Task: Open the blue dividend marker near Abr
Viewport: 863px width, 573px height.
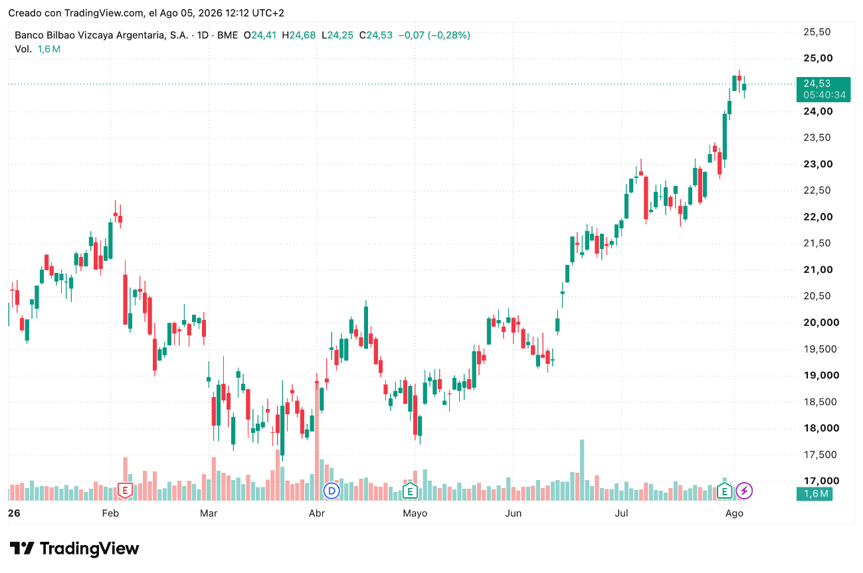Action: 331,491
